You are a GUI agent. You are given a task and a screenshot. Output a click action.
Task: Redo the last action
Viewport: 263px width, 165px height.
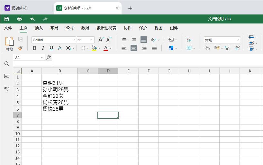(x=45, y=19)
